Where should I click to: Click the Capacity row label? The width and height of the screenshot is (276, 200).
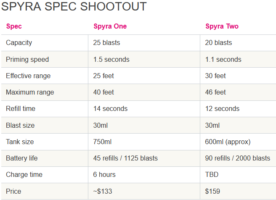click(x=19, y=43)
